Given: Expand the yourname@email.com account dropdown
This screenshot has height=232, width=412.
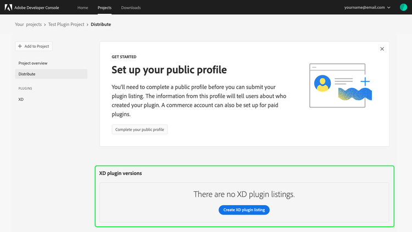Looking at the screenshot, I should [367, 7].
